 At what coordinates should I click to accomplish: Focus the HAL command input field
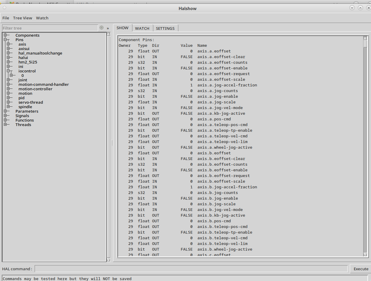pyautogui.click(x=191, y=269)
